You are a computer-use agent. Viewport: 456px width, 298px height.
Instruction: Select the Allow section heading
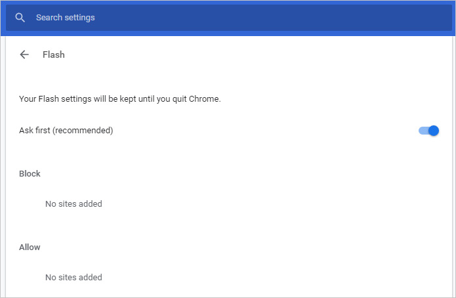pos(30,247)
